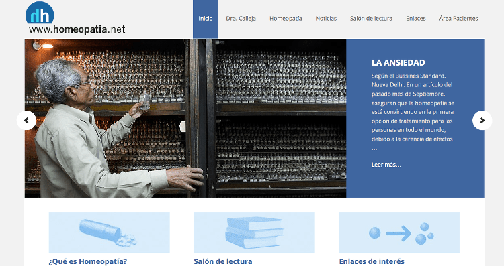Screen dimensions: 504x266
Task: Advance to next slide arrow
Action: [x=482, y=120]
